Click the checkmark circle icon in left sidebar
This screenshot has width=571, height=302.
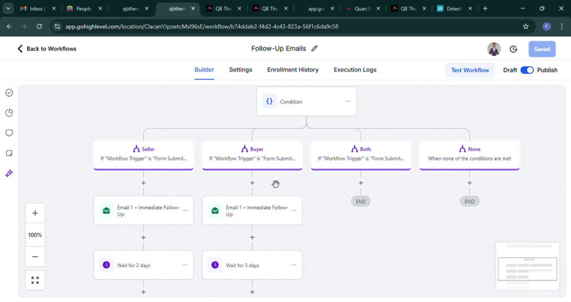(x=9, y=93)
